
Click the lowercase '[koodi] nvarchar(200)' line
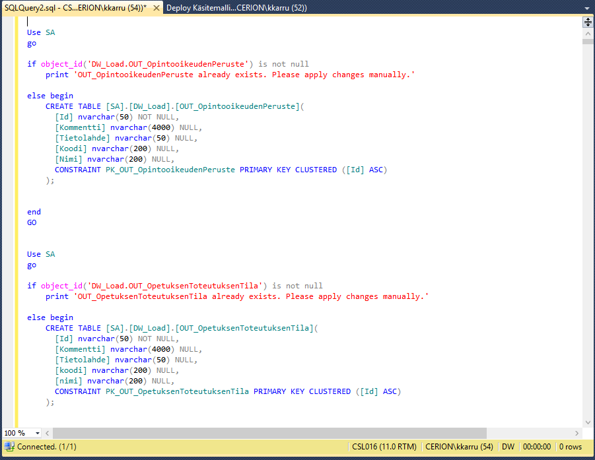pos(117,370)
